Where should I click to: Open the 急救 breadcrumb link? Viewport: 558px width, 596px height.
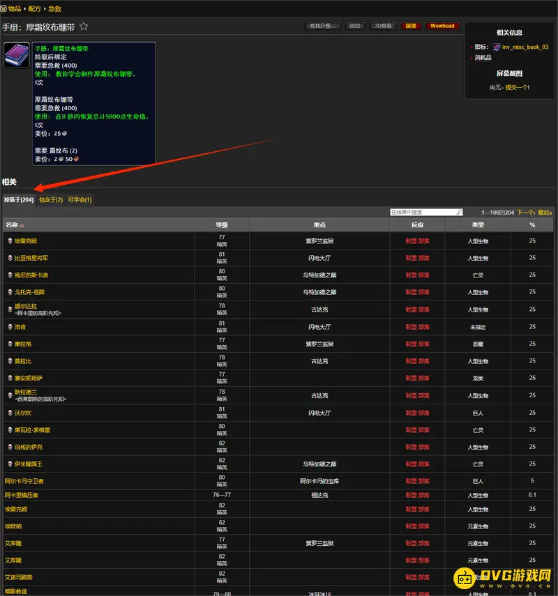pyautogui.click(x=54, y=9)
